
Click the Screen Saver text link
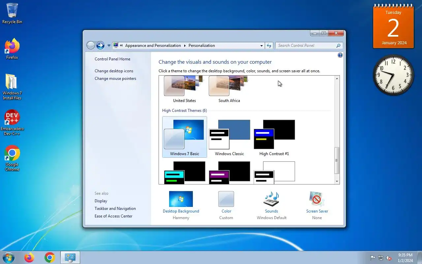point(317,211)
